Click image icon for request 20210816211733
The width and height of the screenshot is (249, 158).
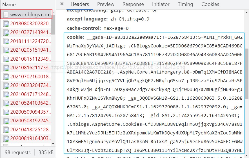pyautogui.click(x=6, y=68)
